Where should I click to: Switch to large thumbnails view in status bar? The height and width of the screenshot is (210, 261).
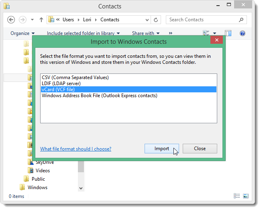click(246, 196)
